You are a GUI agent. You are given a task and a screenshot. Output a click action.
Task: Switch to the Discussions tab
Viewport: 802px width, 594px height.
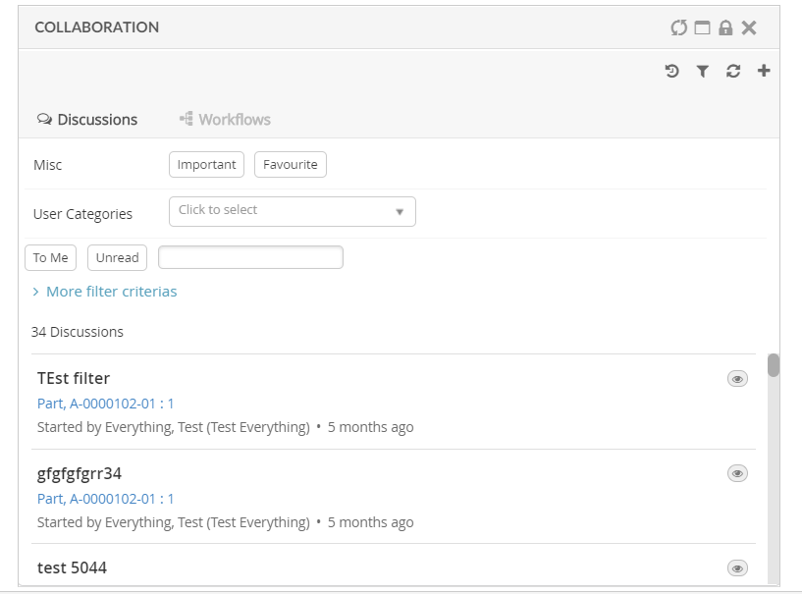click(x=87, y=120)
